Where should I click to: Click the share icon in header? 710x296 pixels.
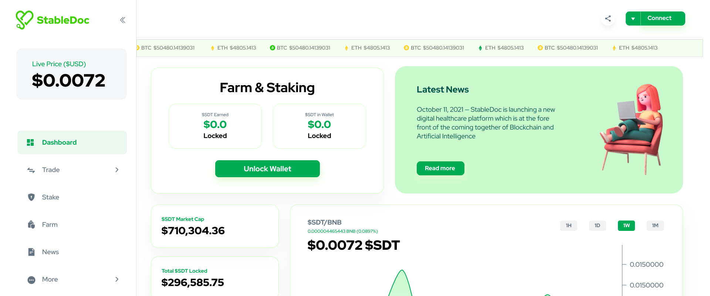tap(608, 18)
